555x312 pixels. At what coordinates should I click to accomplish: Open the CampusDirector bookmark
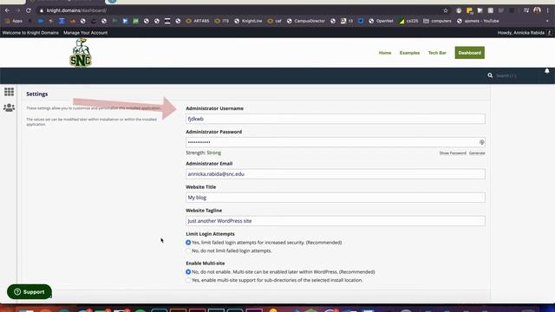tap(306, 21)
